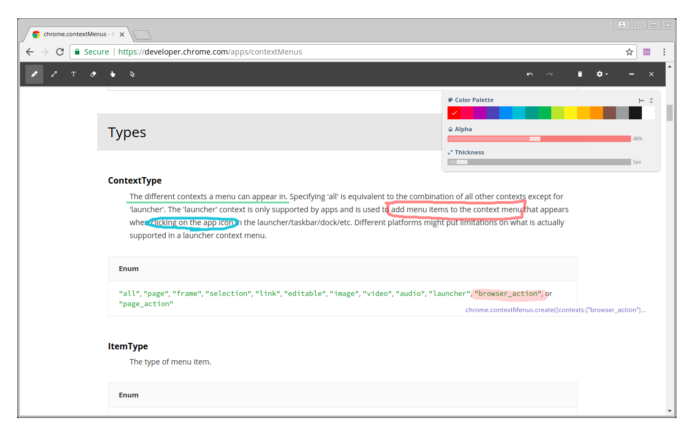Adjust the Alpha slider
Screen dimensions: 691x432
coord(534,139)
